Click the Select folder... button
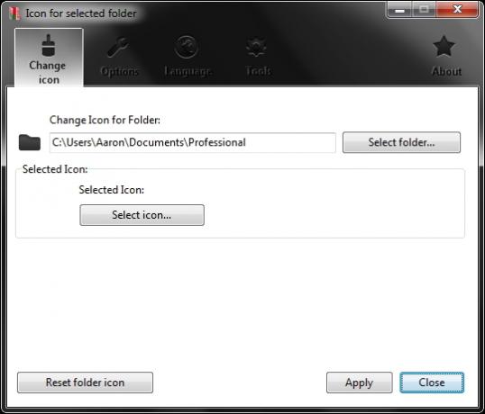The image size is (485, 414). tap(401, 142)
